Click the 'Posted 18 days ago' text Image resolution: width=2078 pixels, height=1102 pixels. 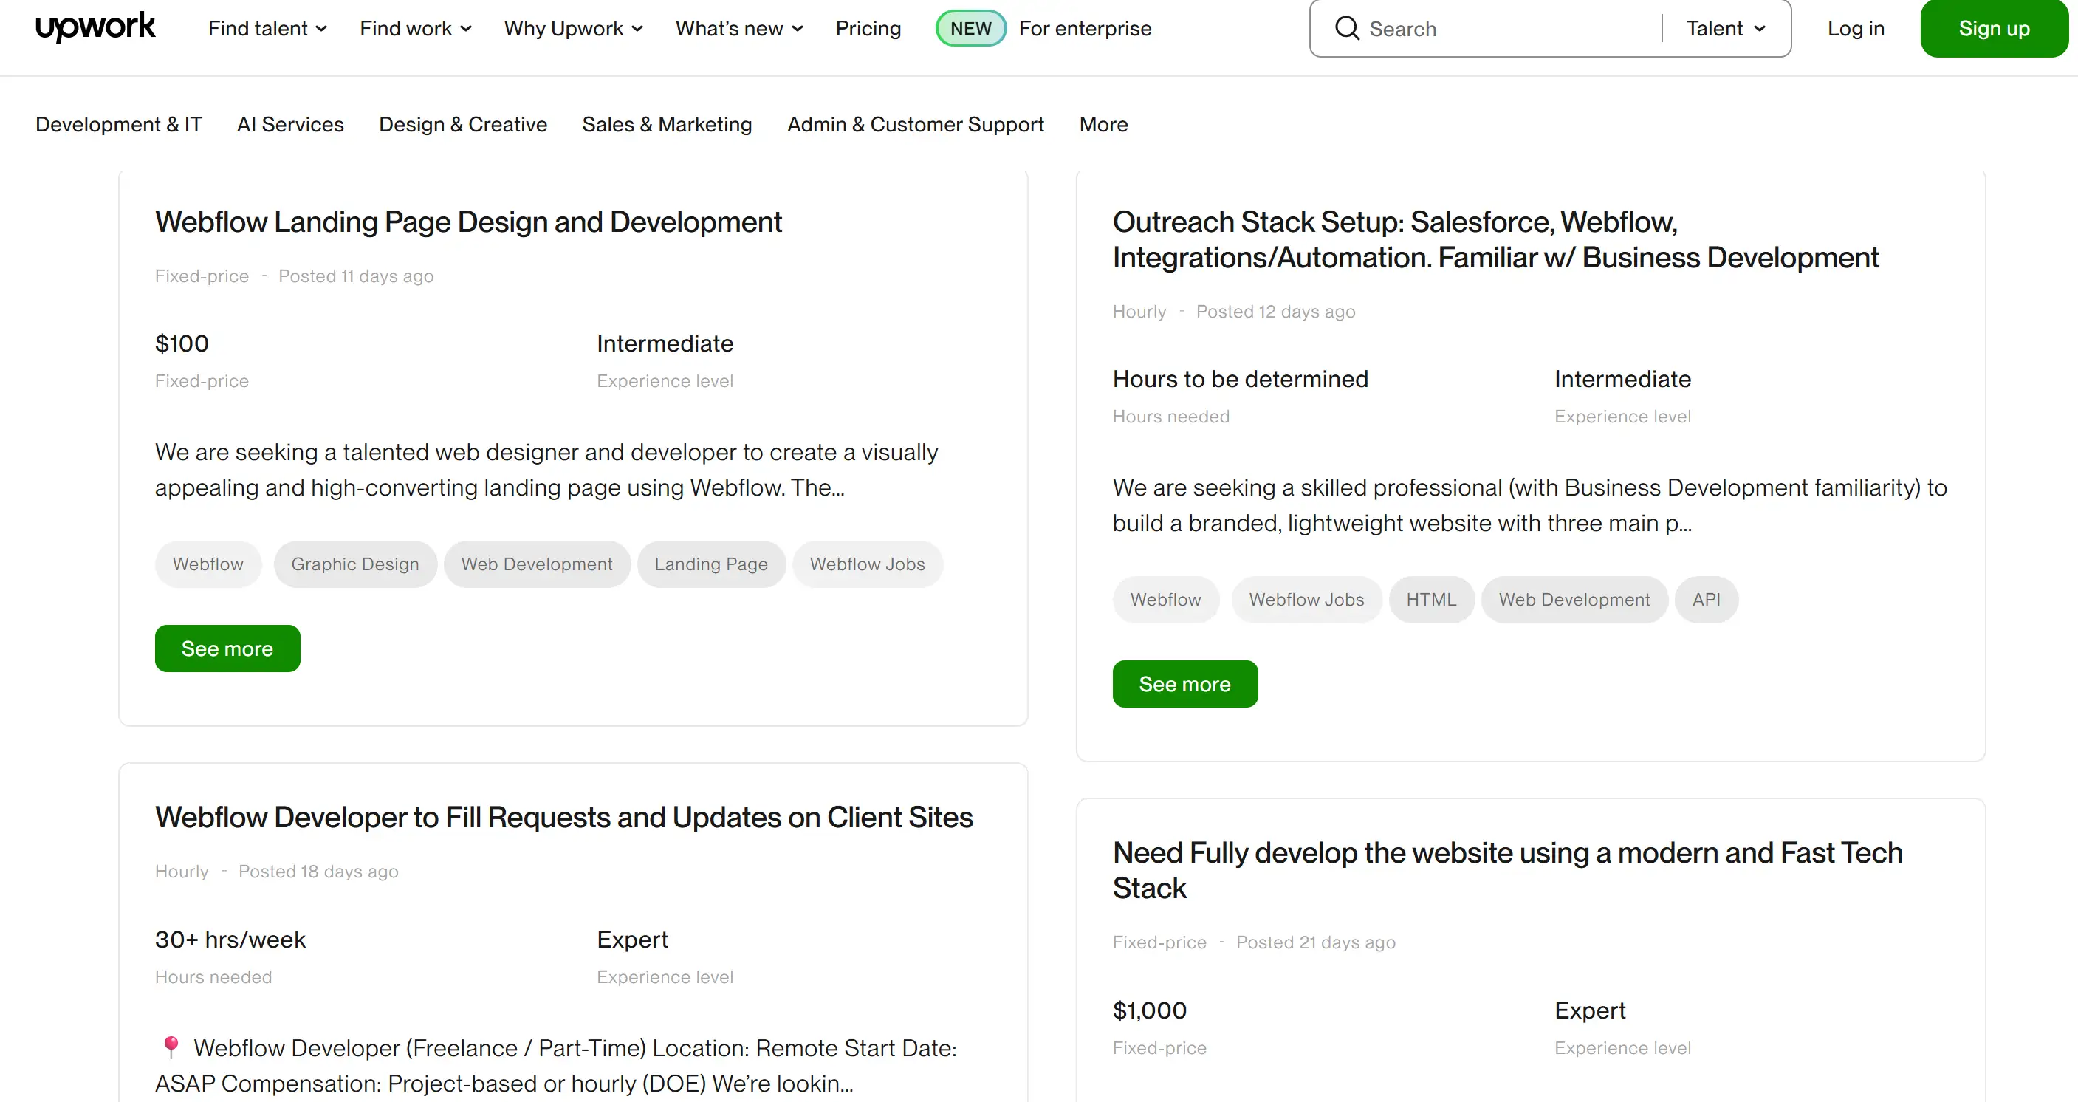point(318,872)
